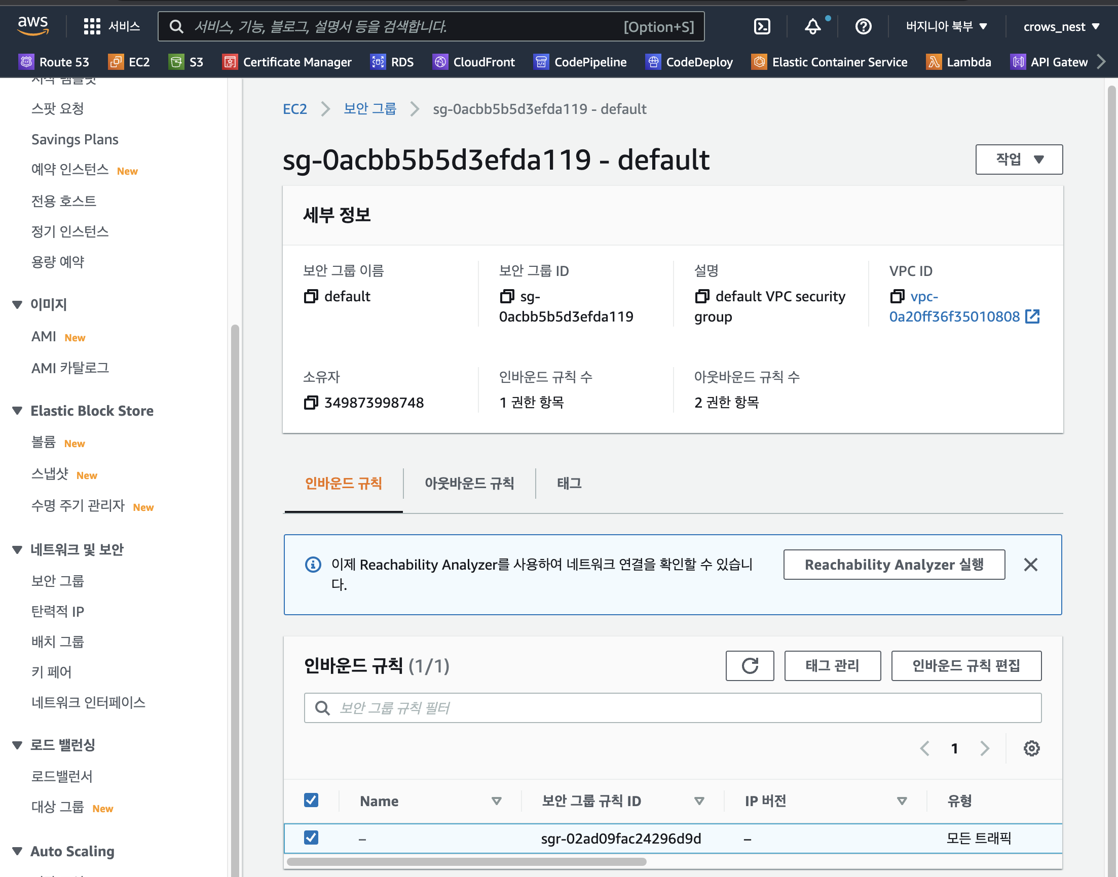Copy the owner account number
Viewport: 1118px width, 877px height.
pos(311,403)
